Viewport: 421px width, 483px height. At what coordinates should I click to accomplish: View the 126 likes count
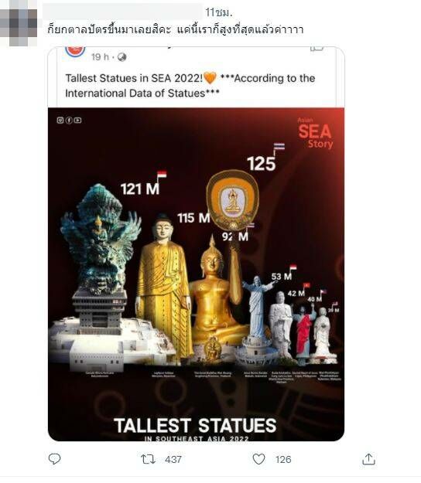[x=283, y=459]
